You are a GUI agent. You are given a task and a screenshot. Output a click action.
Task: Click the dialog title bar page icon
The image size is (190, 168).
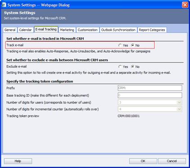pyautogui.click(x=4, y=5)
